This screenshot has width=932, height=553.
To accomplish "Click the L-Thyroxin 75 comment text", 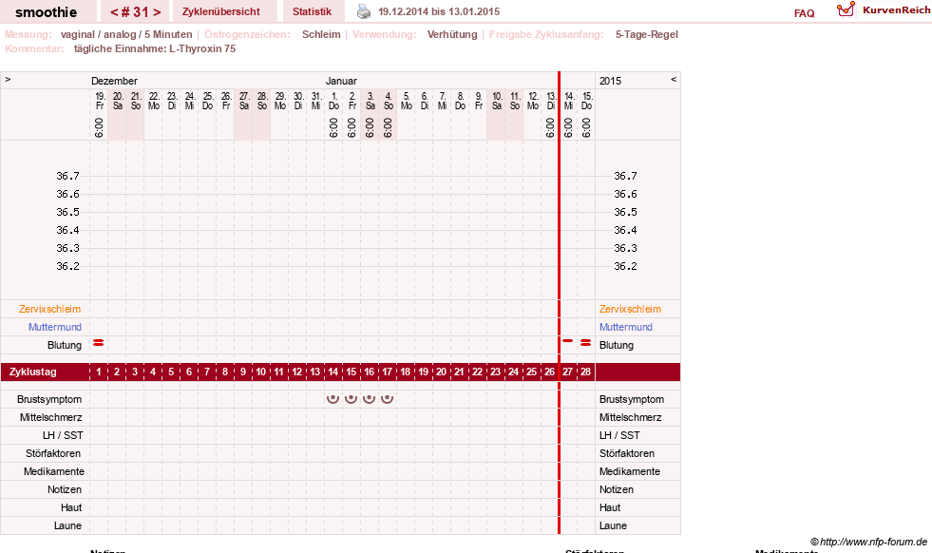I will [202, 48].
